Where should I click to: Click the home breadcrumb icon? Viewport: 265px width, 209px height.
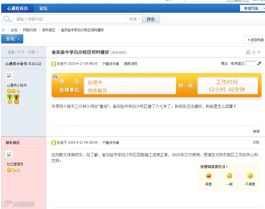[x=3, y=30]
